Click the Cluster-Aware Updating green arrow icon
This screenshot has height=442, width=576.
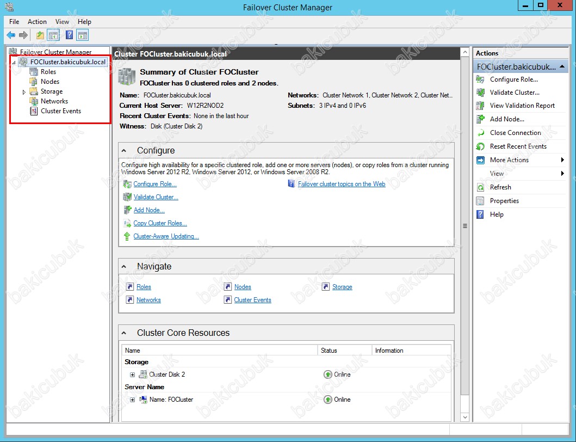127,236
